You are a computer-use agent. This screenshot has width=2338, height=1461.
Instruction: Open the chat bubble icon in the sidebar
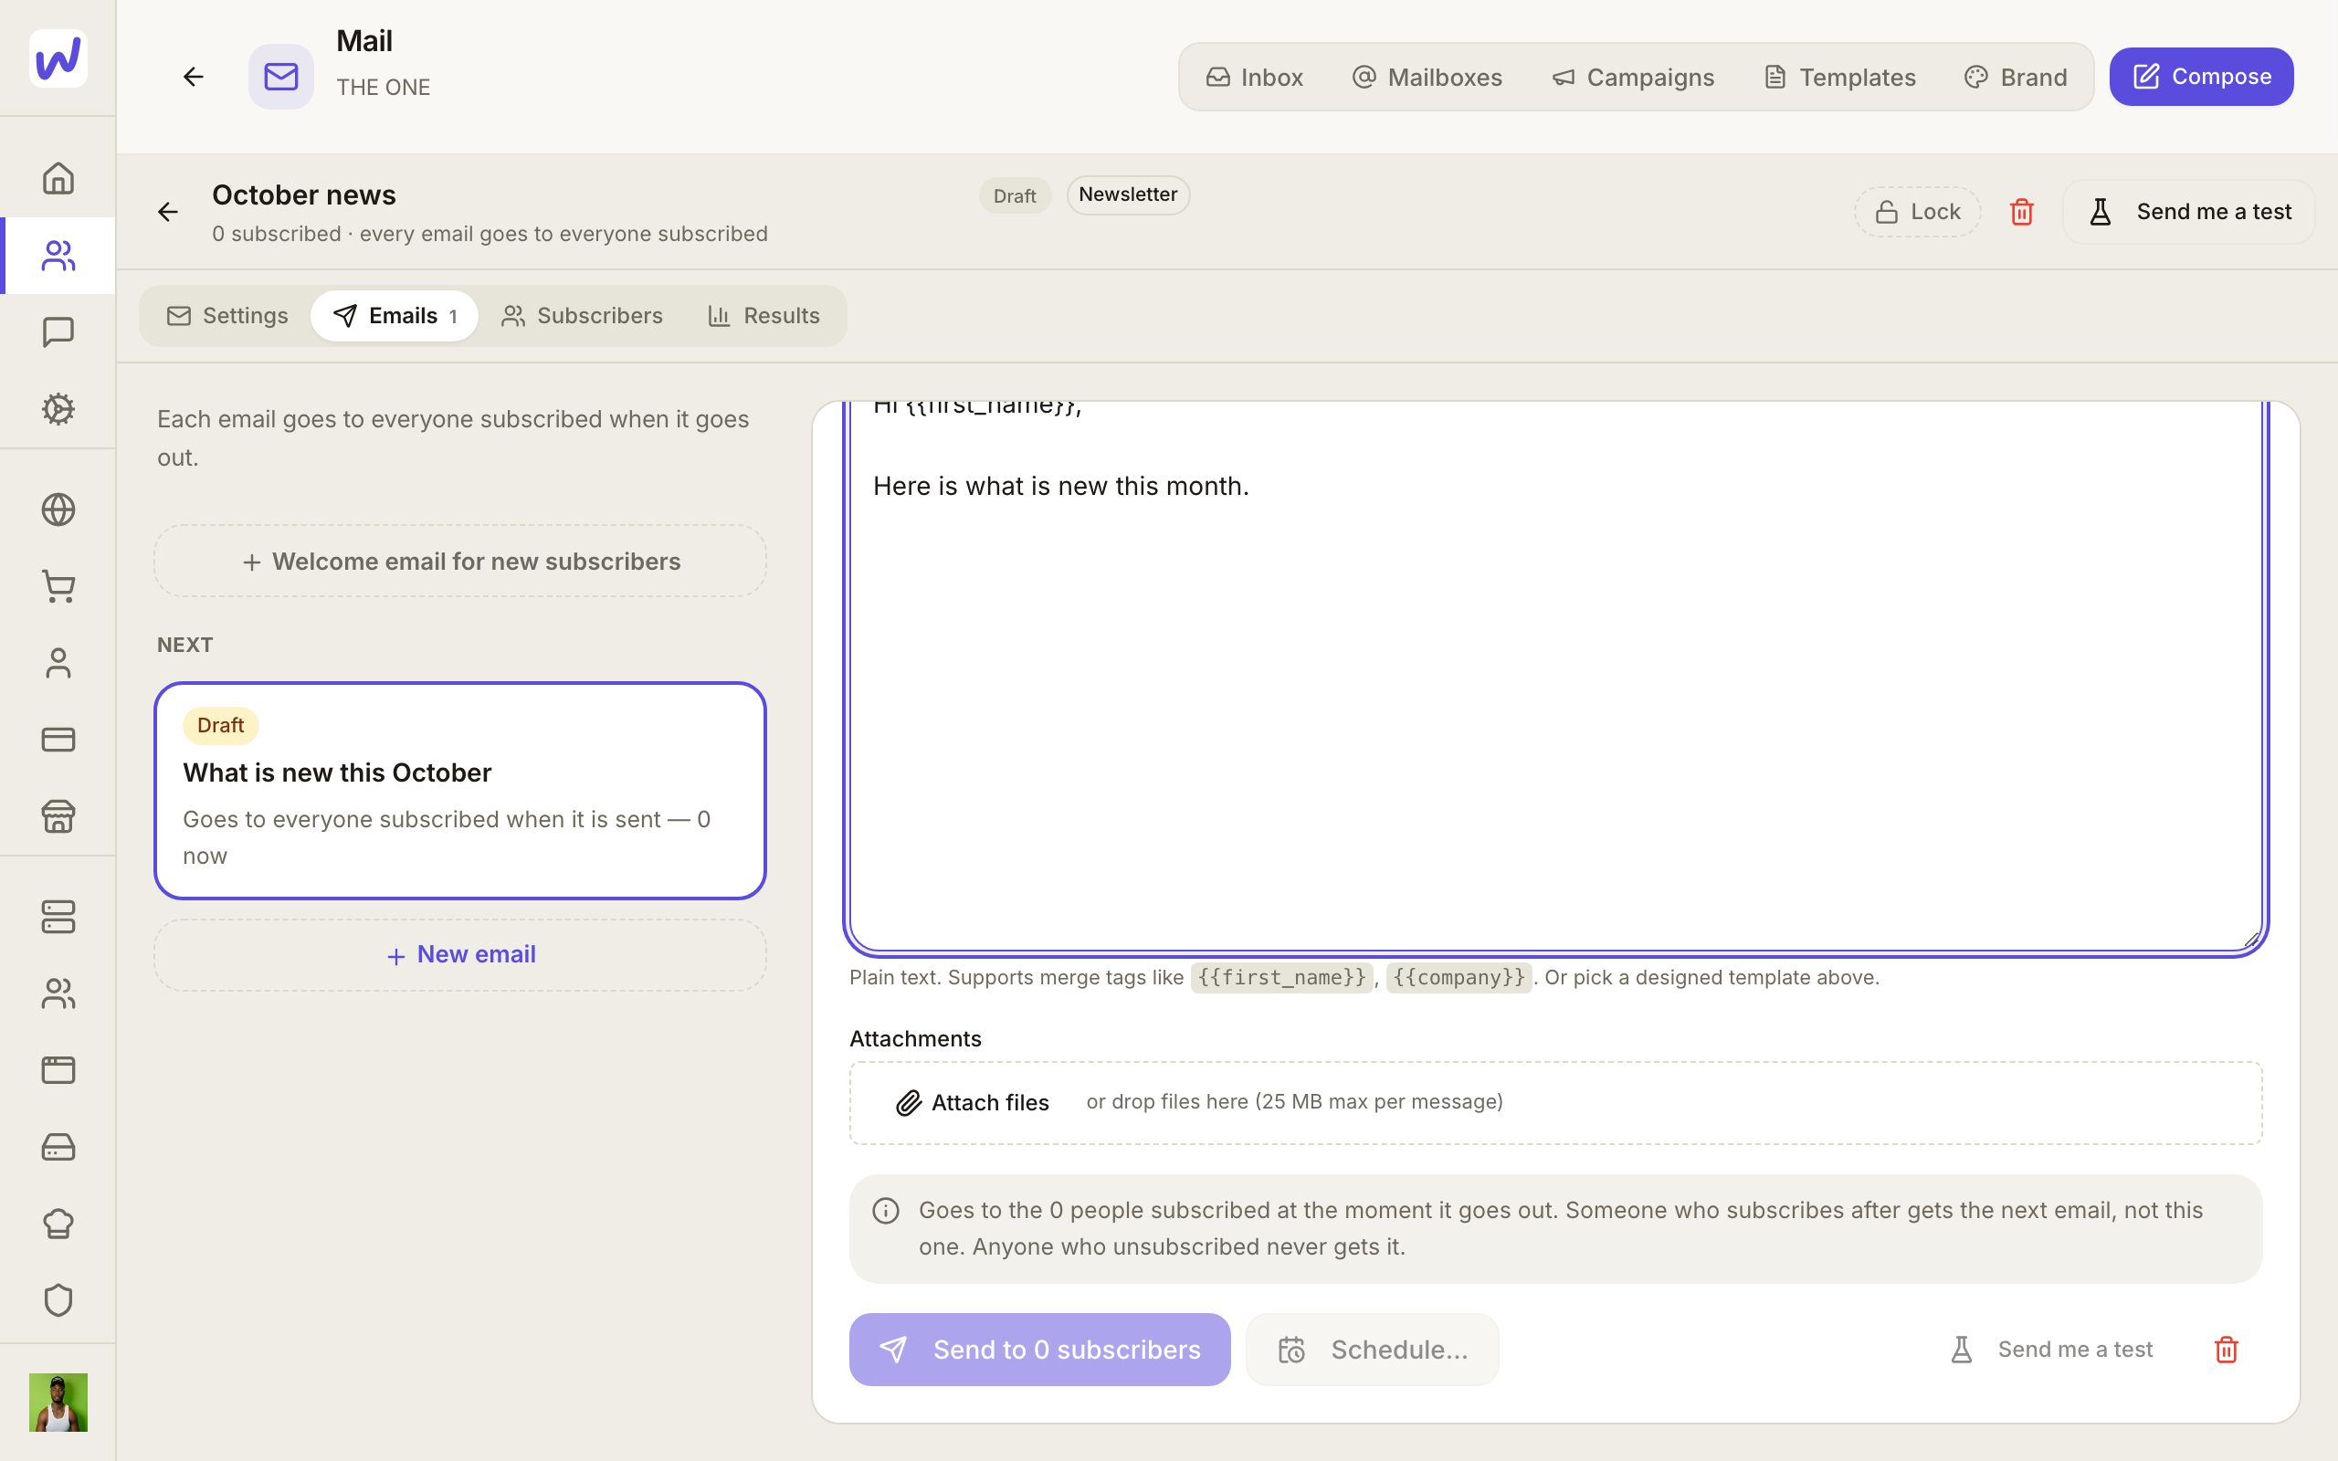click(x=58, y=331)
